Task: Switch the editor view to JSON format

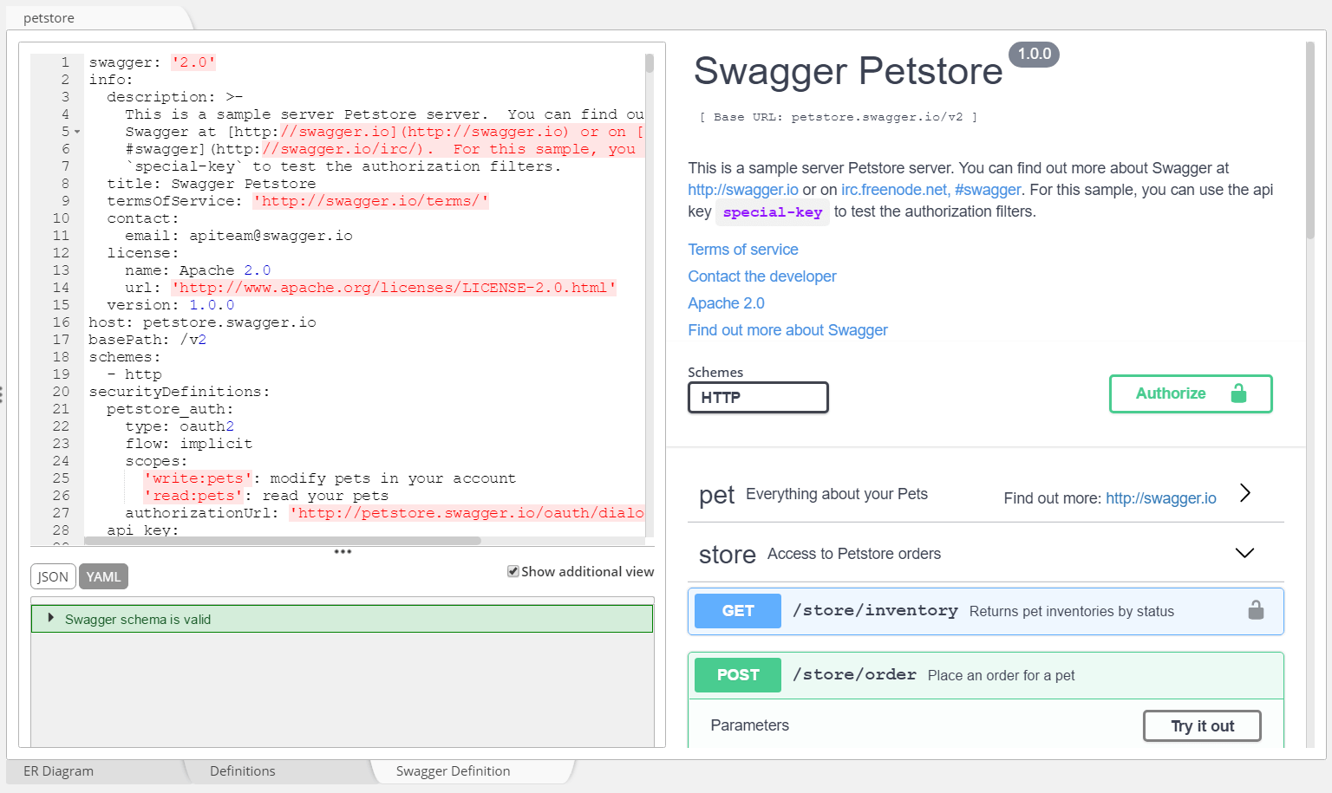Action: (53, 575)
